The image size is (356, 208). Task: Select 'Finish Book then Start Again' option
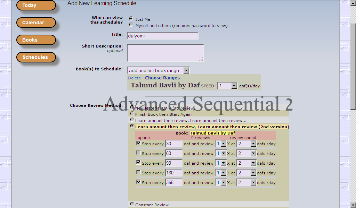click(132, 113)
